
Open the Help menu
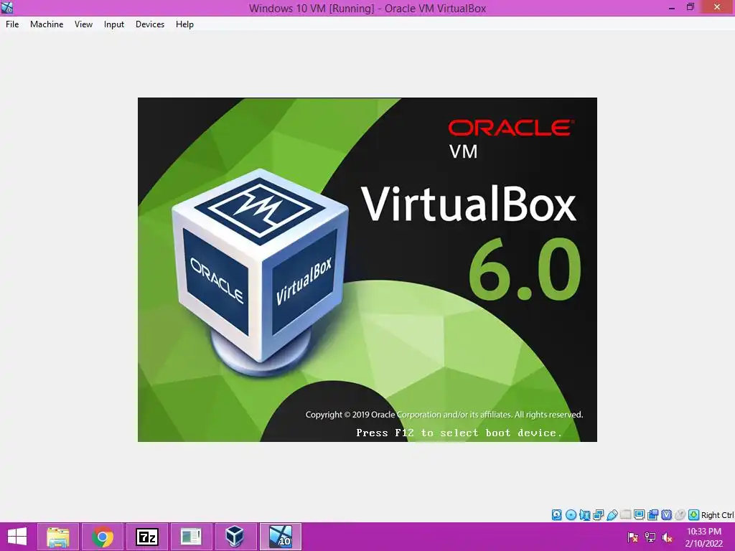point(184,24)
